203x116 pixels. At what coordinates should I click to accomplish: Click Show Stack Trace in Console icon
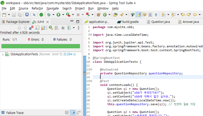[x=67, y=113]
